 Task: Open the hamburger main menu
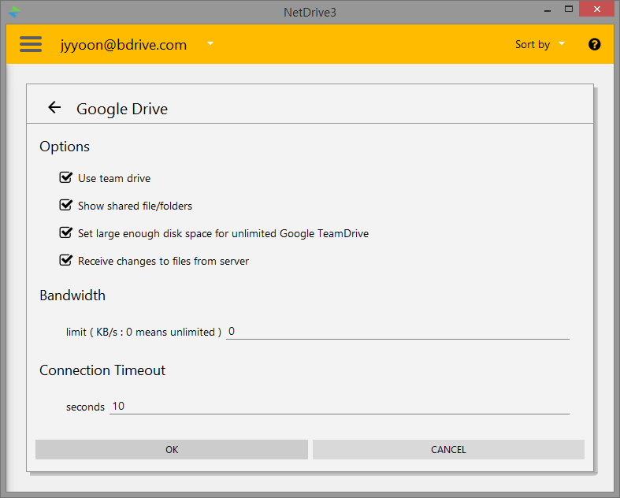click(31, 44)
